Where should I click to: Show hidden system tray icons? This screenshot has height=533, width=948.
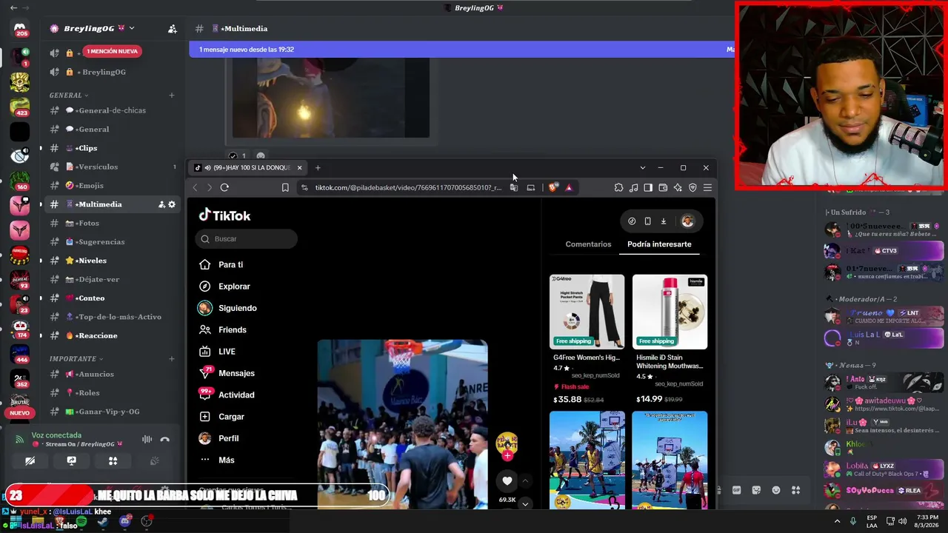pos(838,521)
